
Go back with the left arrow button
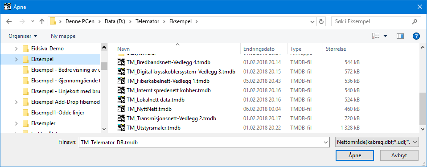(9, 21)
